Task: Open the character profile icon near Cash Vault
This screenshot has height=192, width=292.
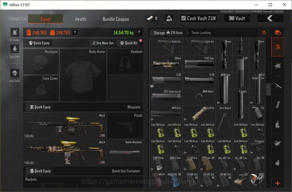Action: [169, 18]
